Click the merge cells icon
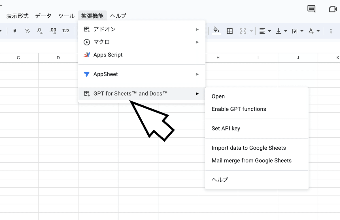340x220 pixels. pos(243,31)
